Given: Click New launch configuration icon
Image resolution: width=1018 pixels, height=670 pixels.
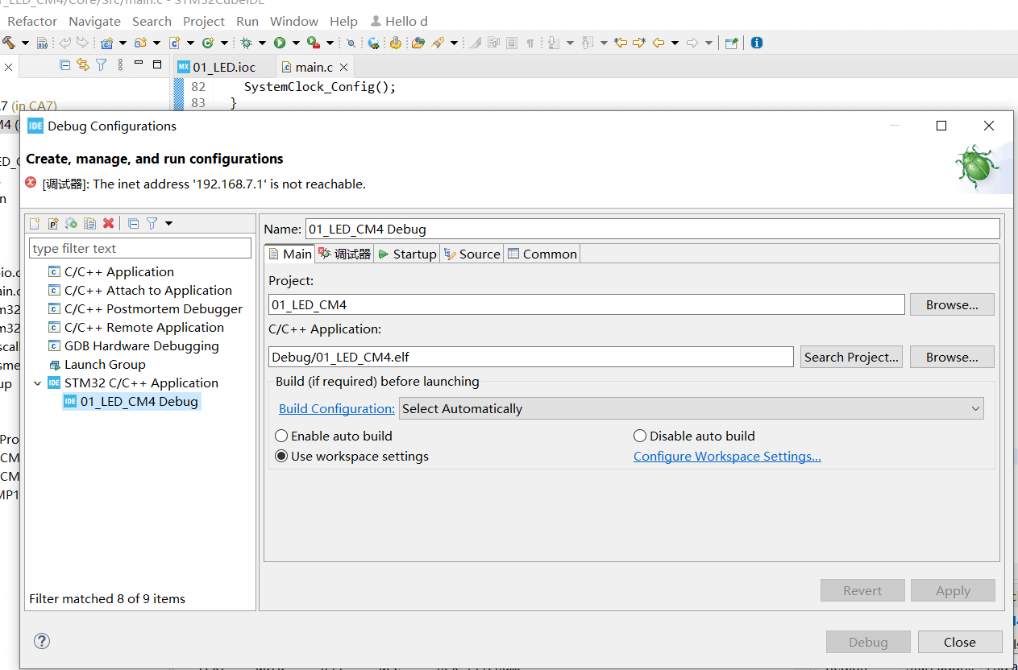Looking at the screenshot, I should pos(35,223).
